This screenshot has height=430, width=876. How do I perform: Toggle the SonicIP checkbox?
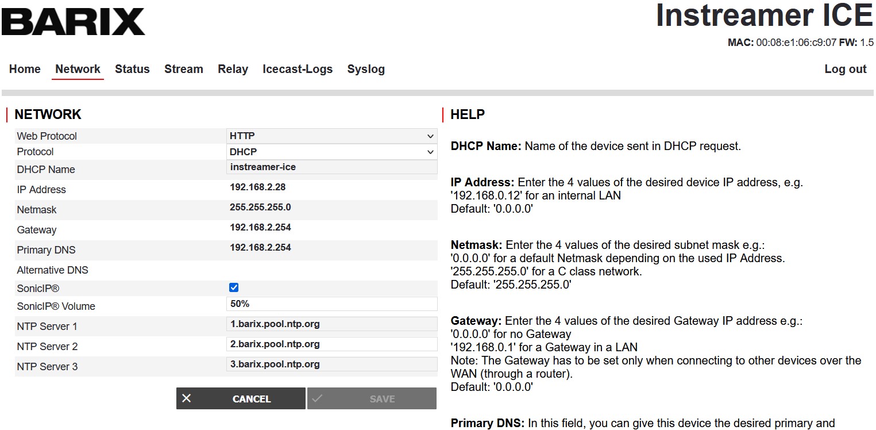[x=234, y=287]
